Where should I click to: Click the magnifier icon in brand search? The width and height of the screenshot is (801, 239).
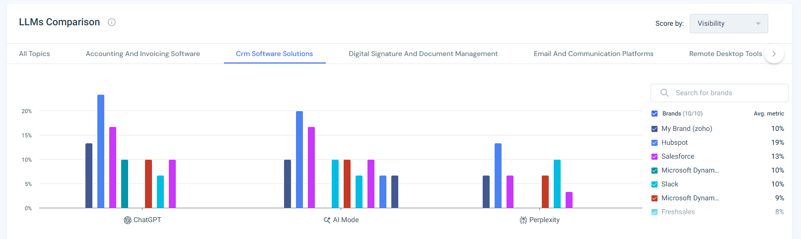[664, 93]
